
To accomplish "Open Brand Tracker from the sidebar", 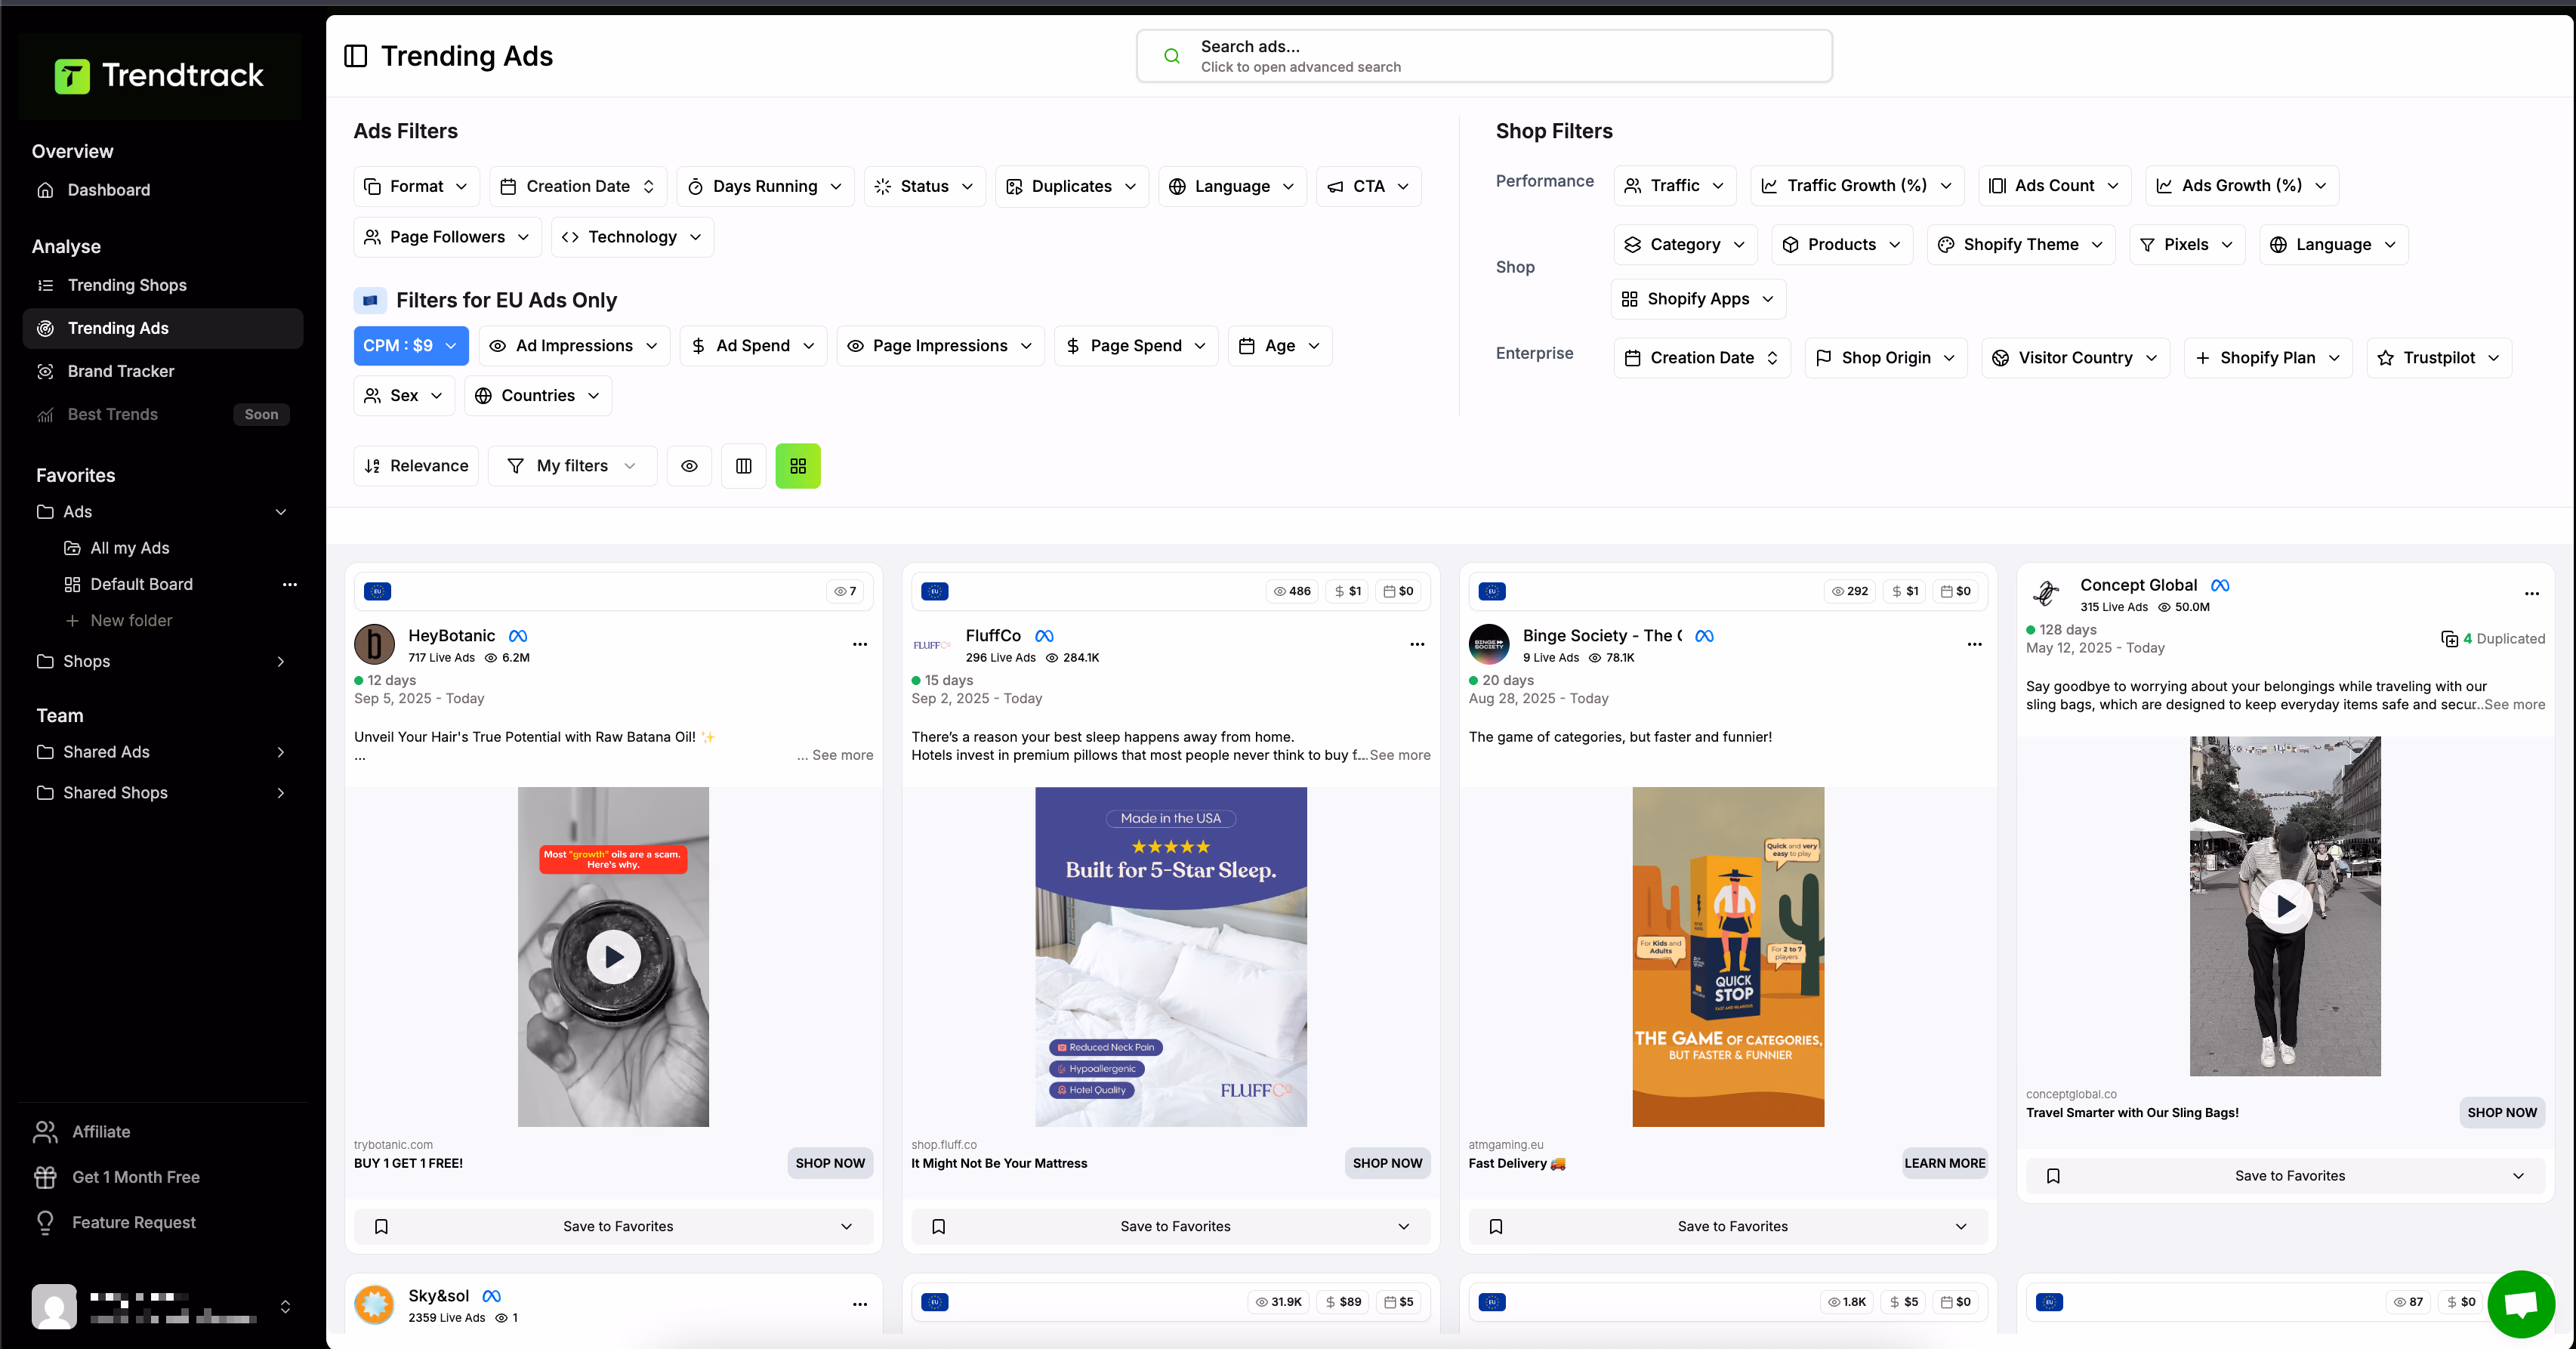I will tap(120, 371).
